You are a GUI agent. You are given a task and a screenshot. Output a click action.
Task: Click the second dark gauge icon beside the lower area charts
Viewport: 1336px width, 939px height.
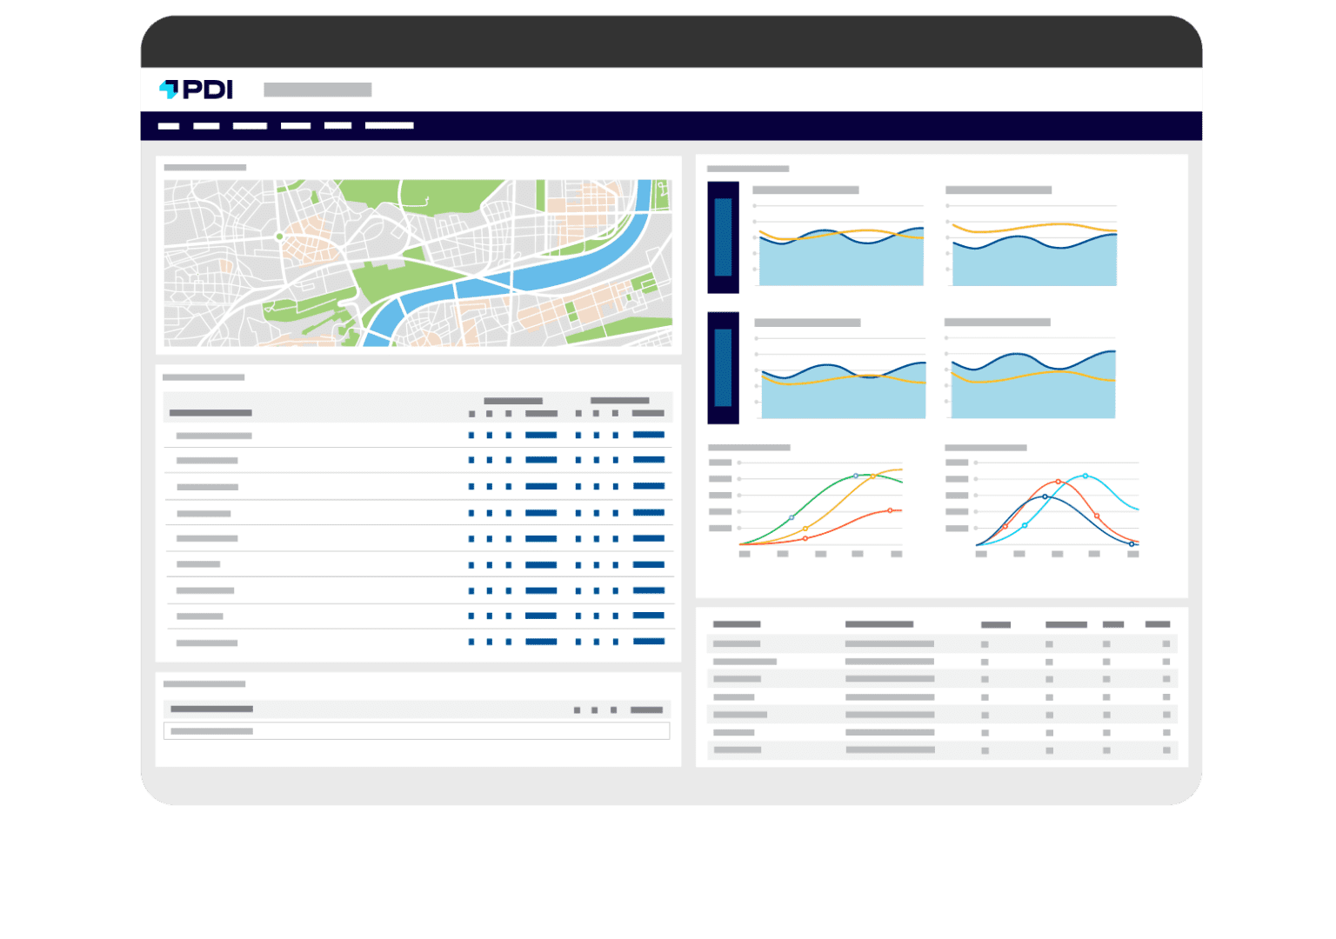coord(723,365)
